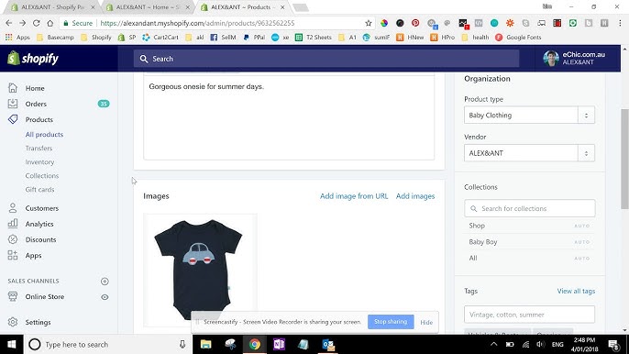The height and width of the screenshot is (354, 629).
Task: Add a new sales channel plus icon
Action: [105, 282]
